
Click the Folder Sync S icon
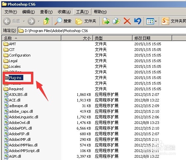pyautogui.click(x=165, y=21)
